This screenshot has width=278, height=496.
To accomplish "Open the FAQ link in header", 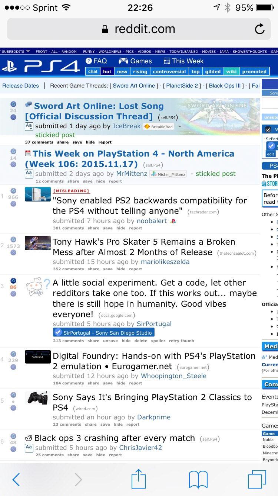I will click(96, 61).
